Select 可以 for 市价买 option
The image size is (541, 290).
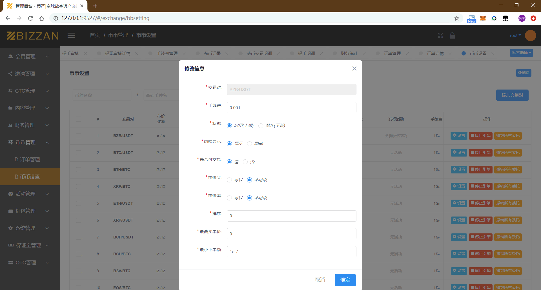click(230, 180)
